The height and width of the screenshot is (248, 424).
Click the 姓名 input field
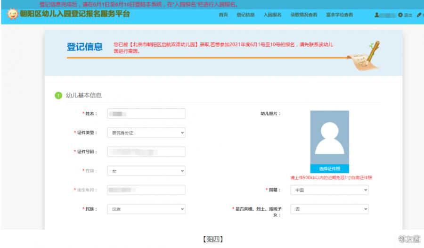click(147, 114)
